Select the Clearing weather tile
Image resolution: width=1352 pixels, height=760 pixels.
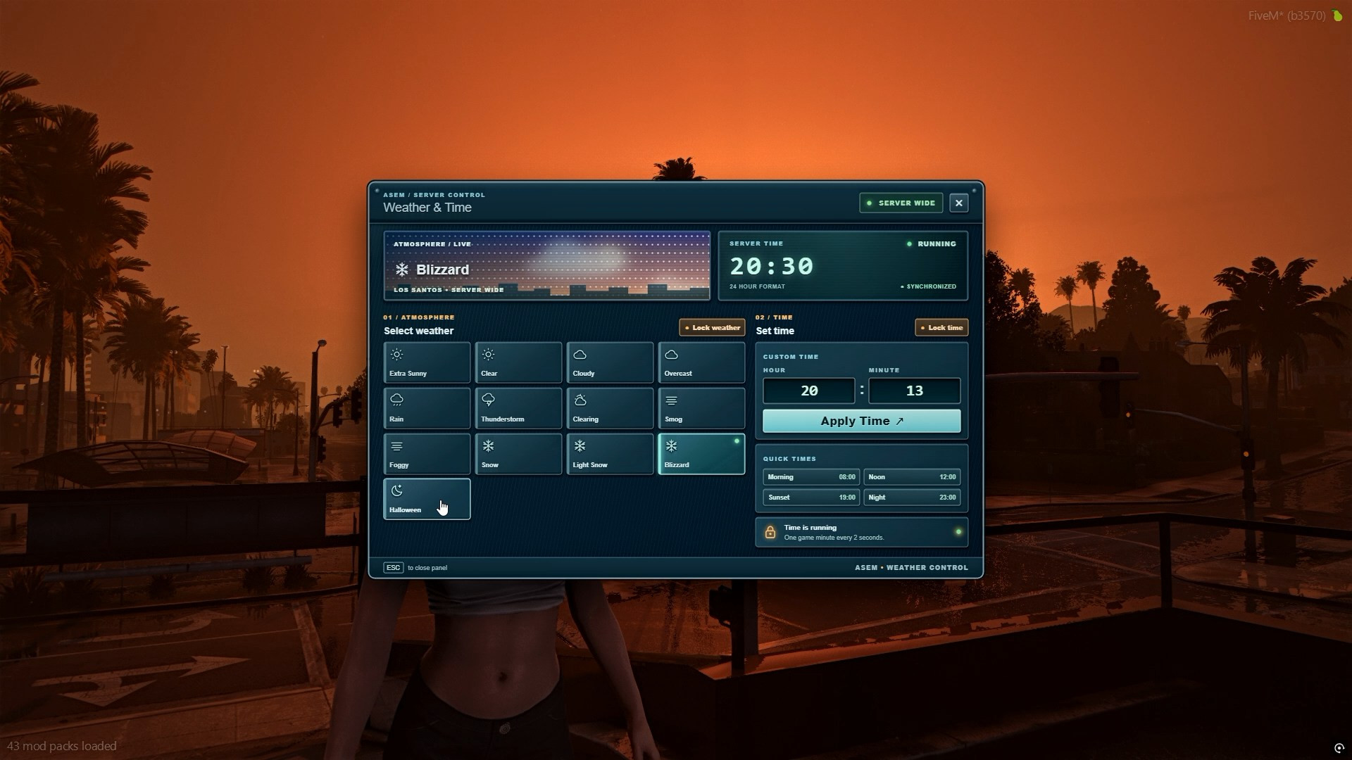[x=610, y=408]
